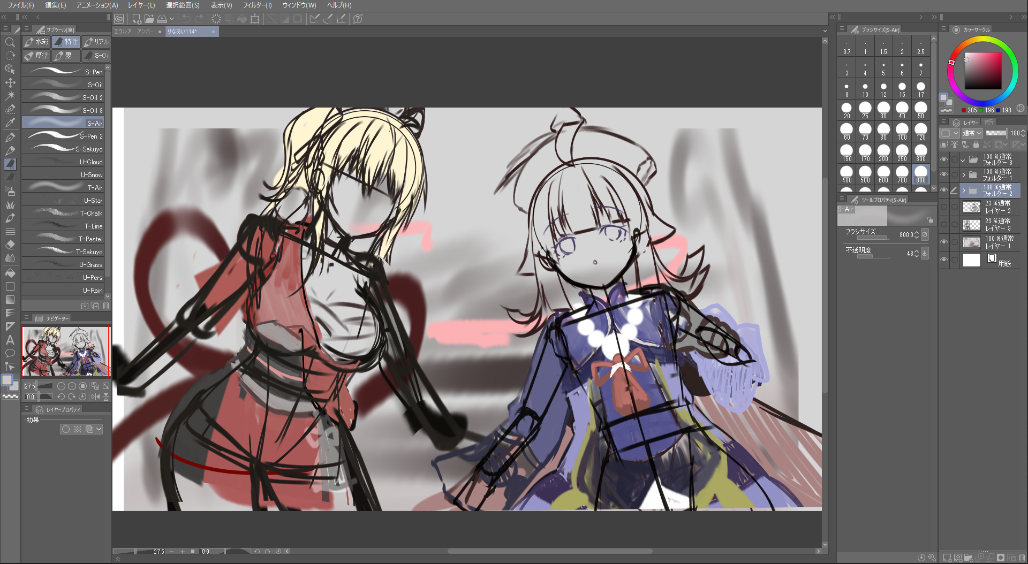Image resolution: width=1028 pixels, height=564 pixels.
Task: Select the Magnifier zoom tool
Action: tap(10, 42)
